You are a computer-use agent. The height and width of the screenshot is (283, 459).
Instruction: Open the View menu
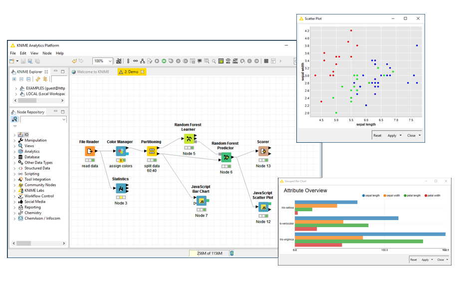(x=34, y=53)
